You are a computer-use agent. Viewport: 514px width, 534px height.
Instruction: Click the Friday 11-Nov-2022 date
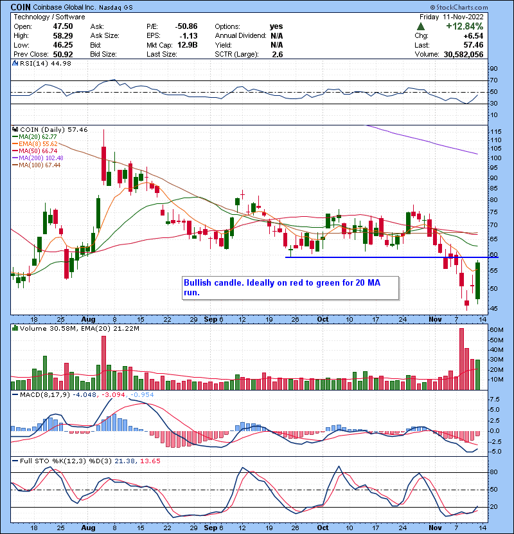451,17
